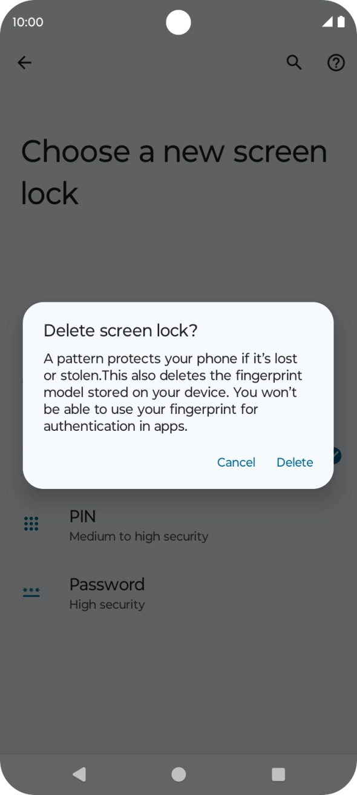Click the Password asterisks icon
Screen dimensions: 357x795
click(31, 592)
